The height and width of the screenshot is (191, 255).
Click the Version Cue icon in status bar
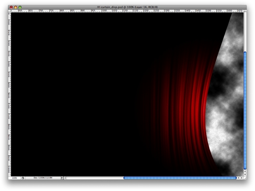pos(23,178)
